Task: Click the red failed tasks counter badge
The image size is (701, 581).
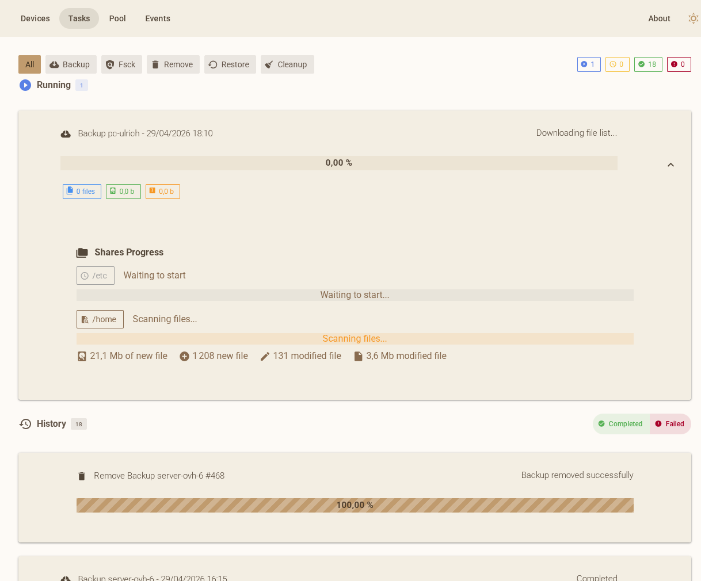Action: (679, 64)
